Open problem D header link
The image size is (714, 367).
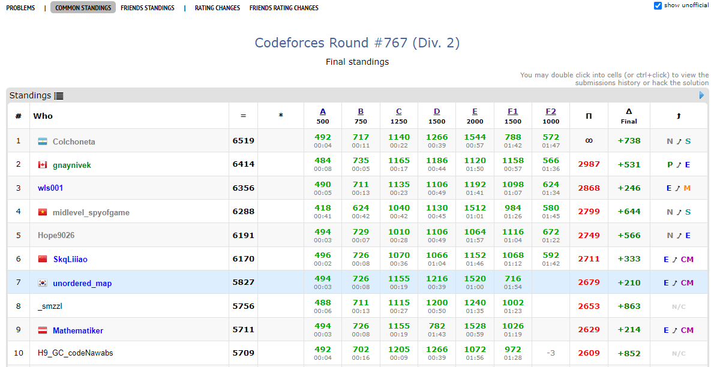pyautogui.click(x=437, y=112)
